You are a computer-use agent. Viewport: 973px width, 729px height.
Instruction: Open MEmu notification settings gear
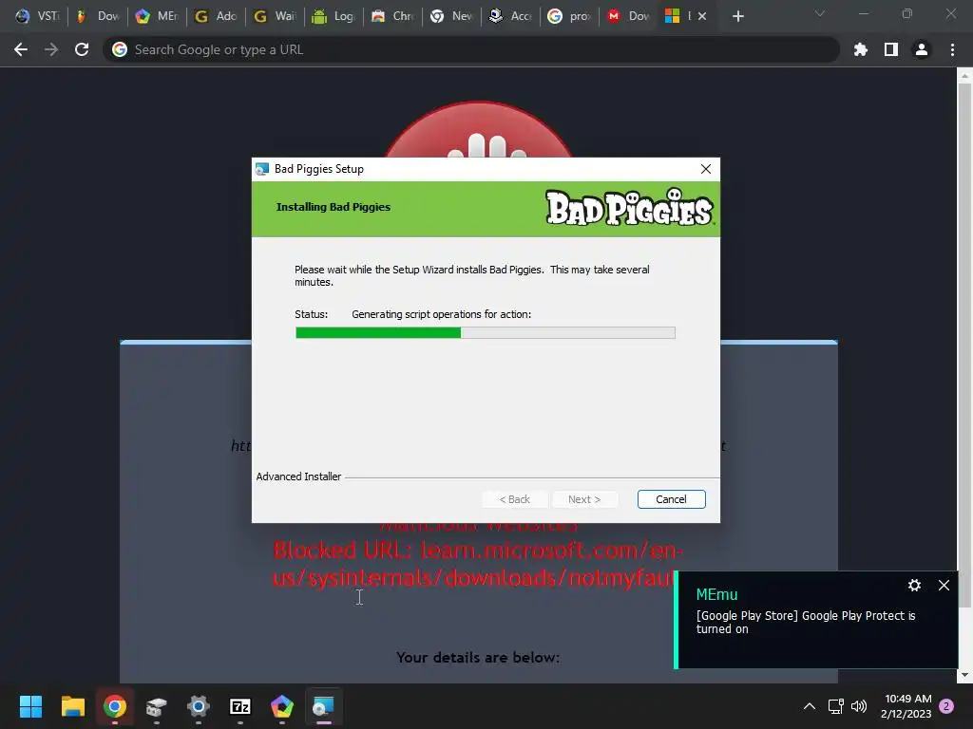click(914, 585)
